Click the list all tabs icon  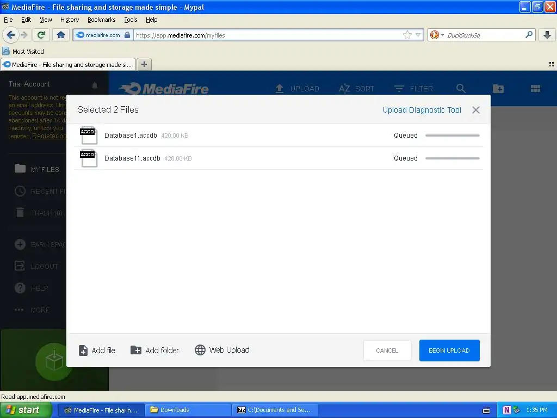click(x=552, y=64)
